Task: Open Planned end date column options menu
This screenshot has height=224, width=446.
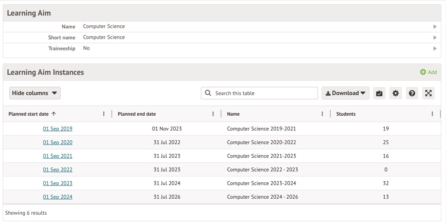Action: (213, 114)
